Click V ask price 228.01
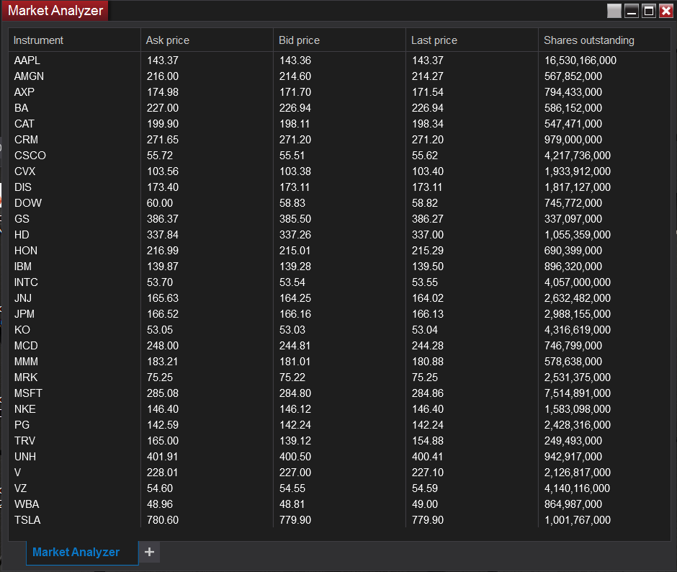Viewport: 677px width, 572px height. coord(163,472)
